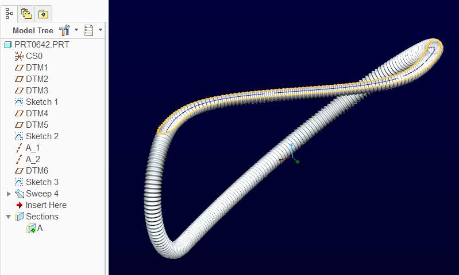Screen dimensions: 459x275
Task: Select the Sketch 3 feature icon
Action: tap(19, 182)
